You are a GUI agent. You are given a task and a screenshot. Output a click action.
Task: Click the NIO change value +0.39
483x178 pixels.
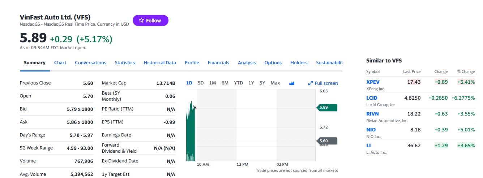(x=441, y=130)
